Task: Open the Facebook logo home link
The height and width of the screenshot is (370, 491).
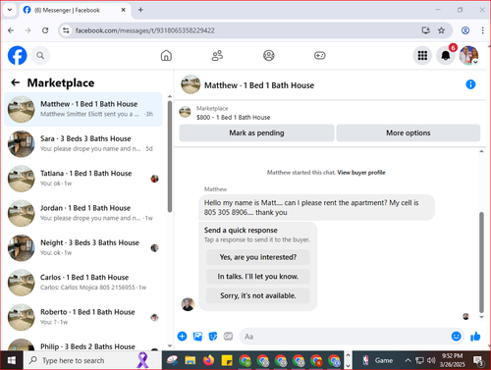Action: coord(18,55)
